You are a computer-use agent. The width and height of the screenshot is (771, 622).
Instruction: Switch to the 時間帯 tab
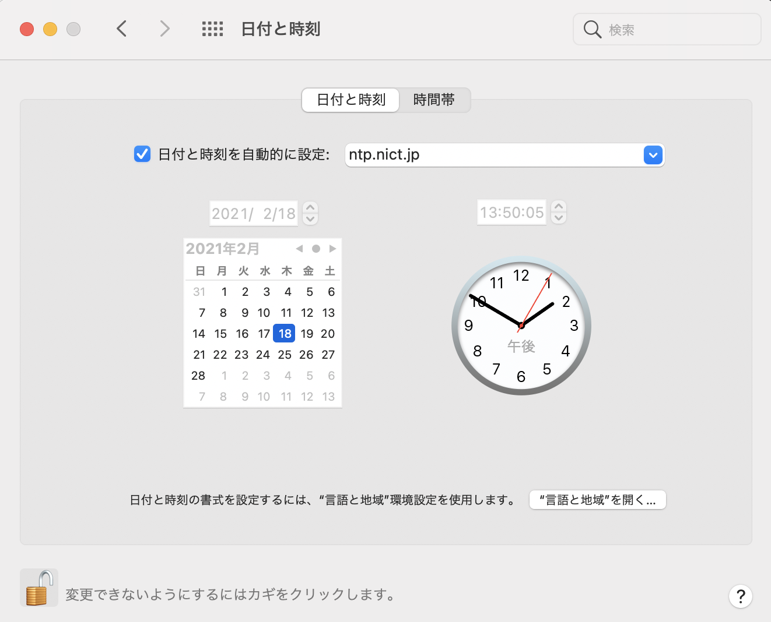(434, 100)
